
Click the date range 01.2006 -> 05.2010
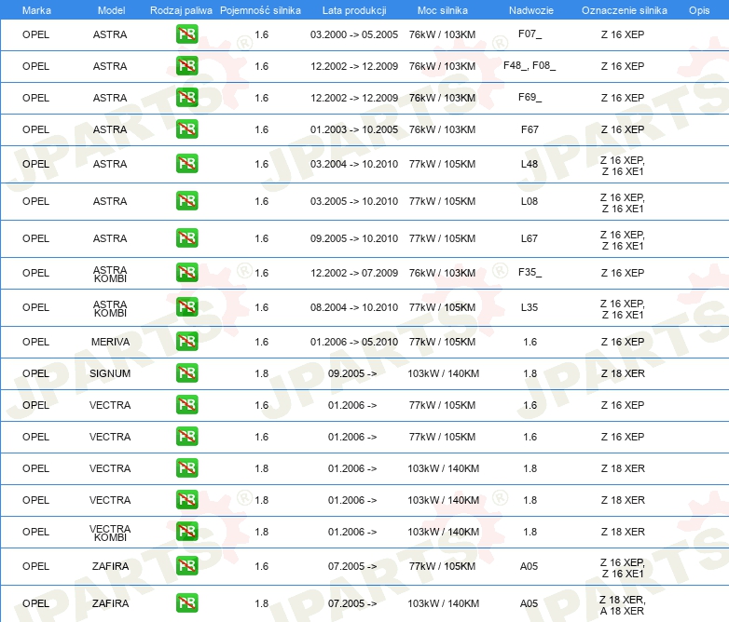pos(354,342)
